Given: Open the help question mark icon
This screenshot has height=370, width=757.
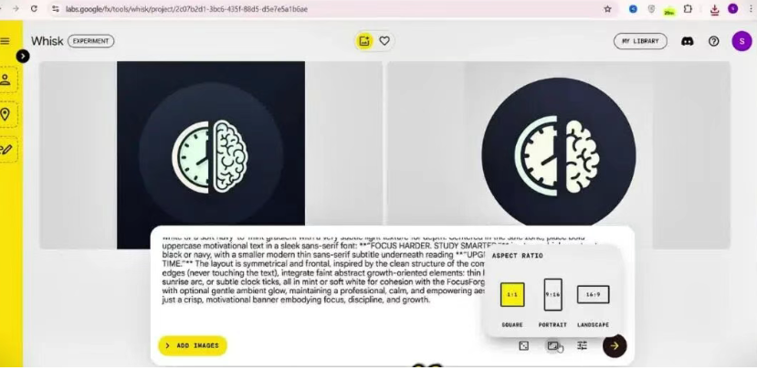Looking at the screenshot, I should (714, 41).
